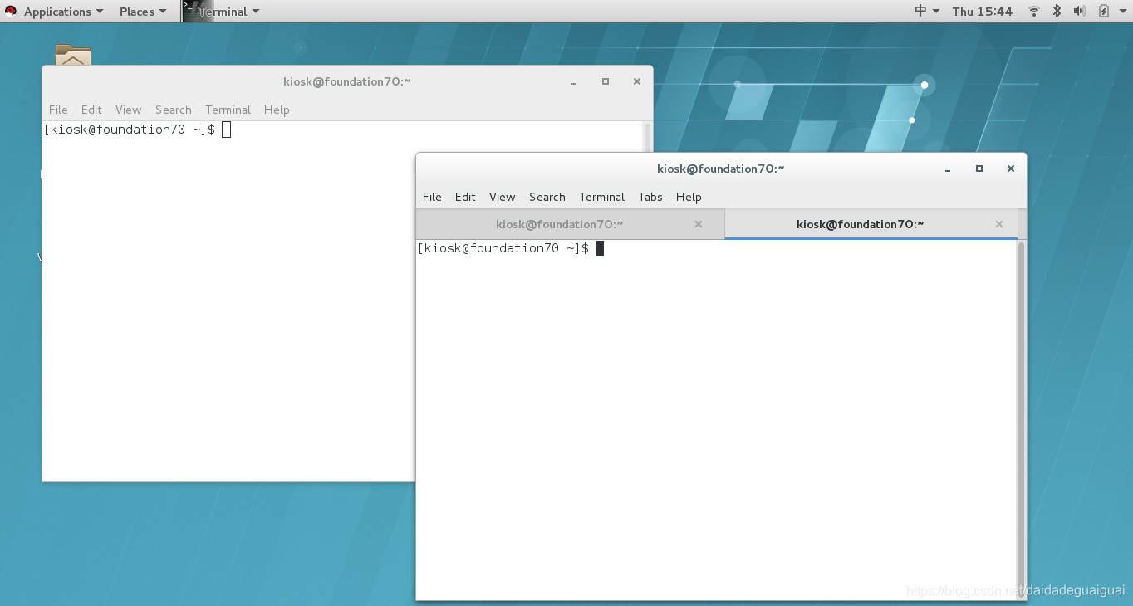
Task: Click the Bluetooth status icon
Action: coord(1057,12)
